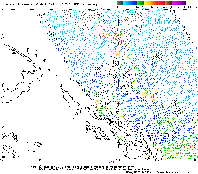Click the '153' longitude axis label
The height and width of the screenshot is (174, 198).
click(41, 160)
